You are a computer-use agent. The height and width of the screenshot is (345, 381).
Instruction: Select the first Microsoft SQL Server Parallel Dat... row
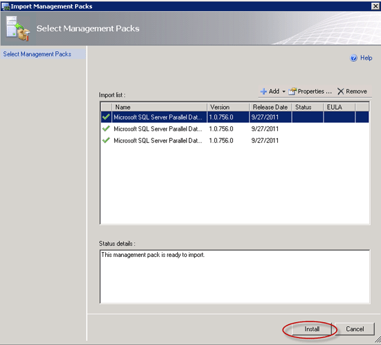click(235, 117)
